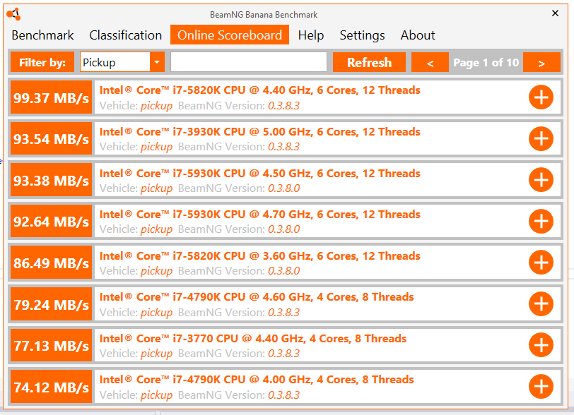Click the 93.38 MB/s score
574x415 pixels.
pyautogui.click(x=51, y=180)
